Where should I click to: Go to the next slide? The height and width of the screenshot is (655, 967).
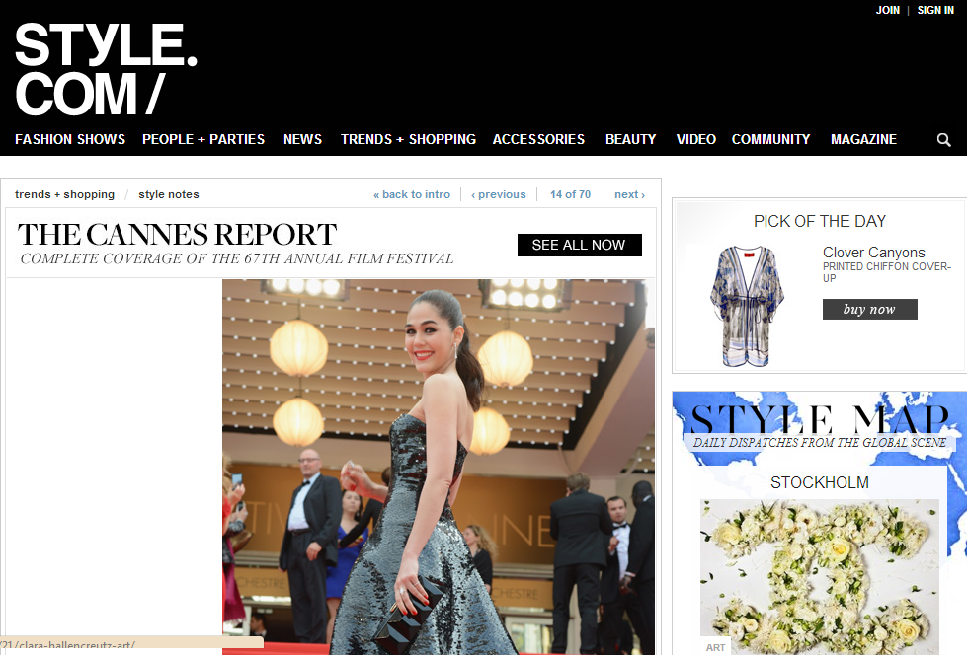(x=629, y=194)
